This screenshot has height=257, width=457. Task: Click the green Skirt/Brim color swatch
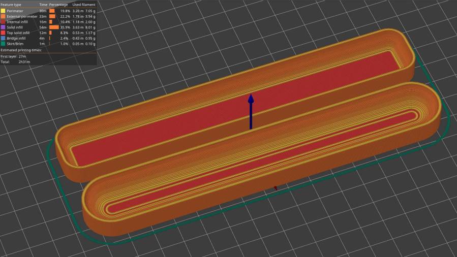pyautogui.click(x=3, y=44)
